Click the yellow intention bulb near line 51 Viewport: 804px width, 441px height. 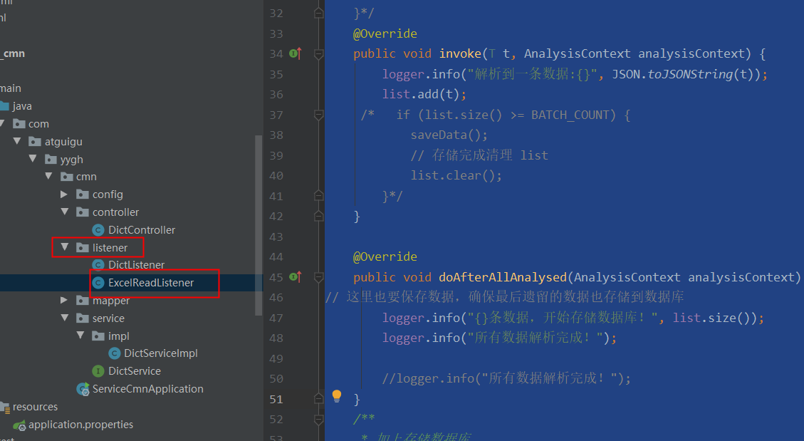tap(336, 395)
